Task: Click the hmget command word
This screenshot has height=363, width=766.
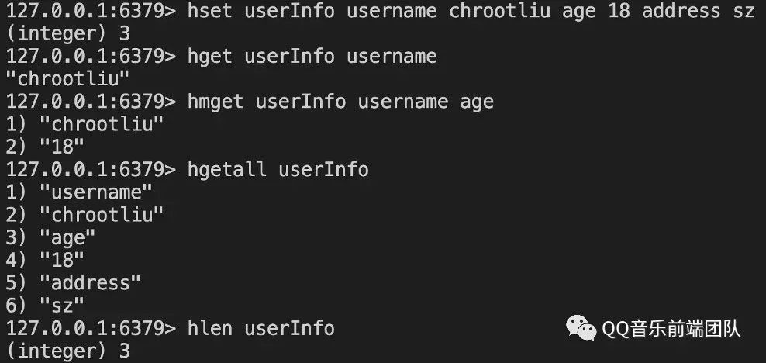Action: tap(216, 101)
